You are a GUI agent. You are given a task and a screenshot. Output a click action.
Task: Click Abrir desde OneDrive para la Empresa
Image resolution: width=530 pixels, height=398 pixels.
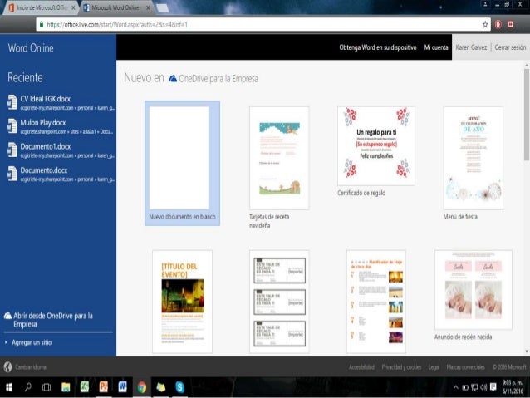click(52, 320)
